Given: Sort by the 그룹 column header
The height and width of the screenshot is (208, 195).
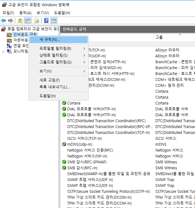Looking at the screenshot, I should coord(174,37).
